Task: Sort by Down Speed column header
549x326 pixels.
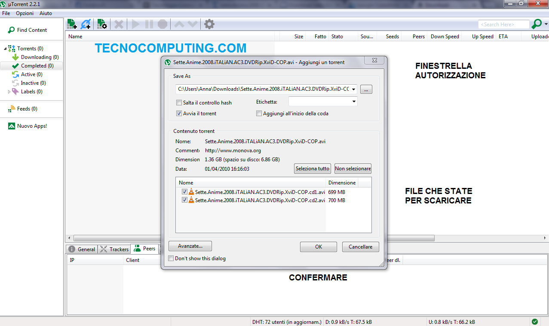Action: click(x=445, y=37)
